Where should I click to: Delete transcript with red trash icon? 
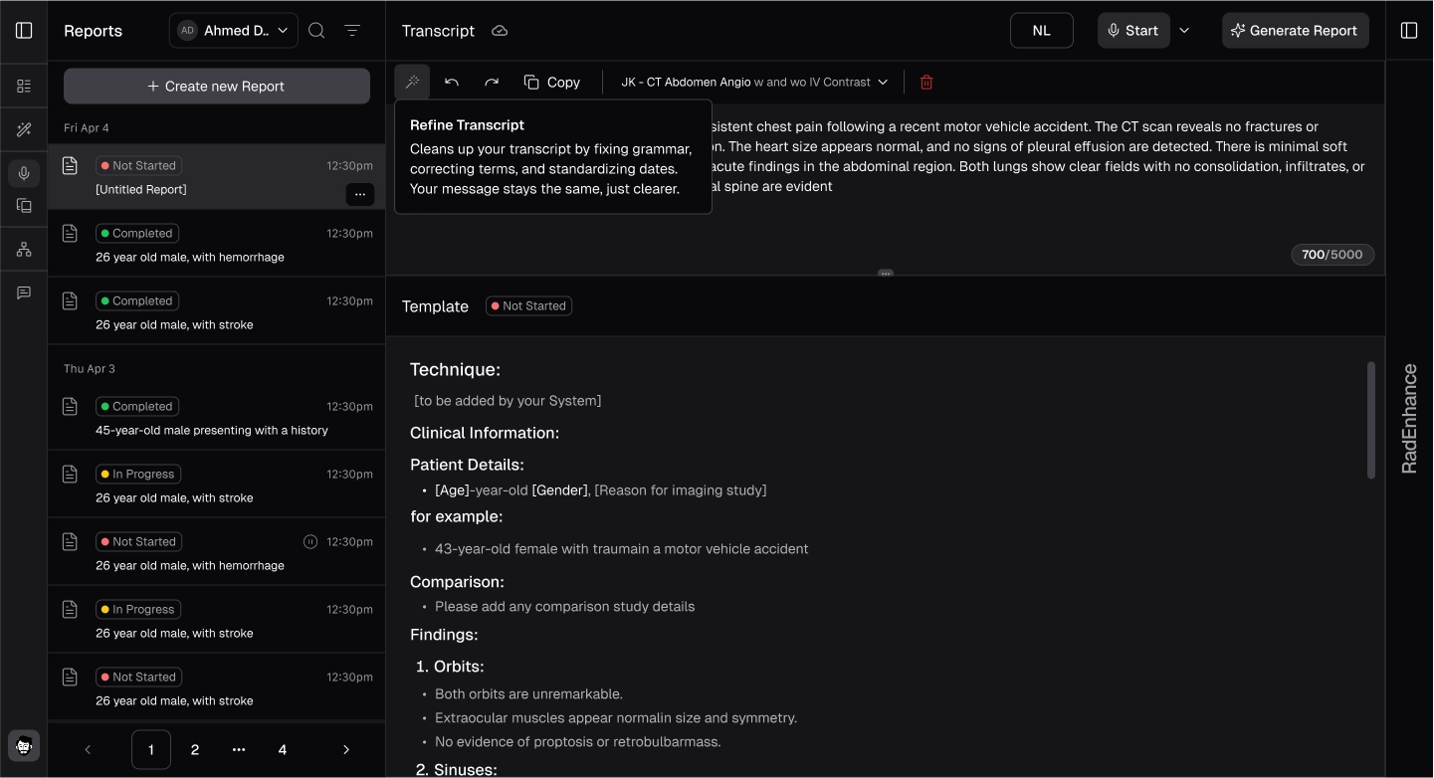pos(926,83)
